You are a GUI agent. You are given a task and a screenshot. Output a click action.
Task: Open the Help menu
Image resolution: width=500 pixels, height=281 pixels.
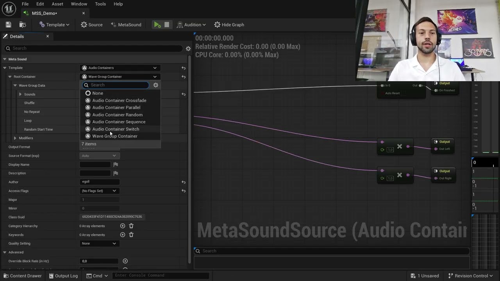tap(118, 4)
